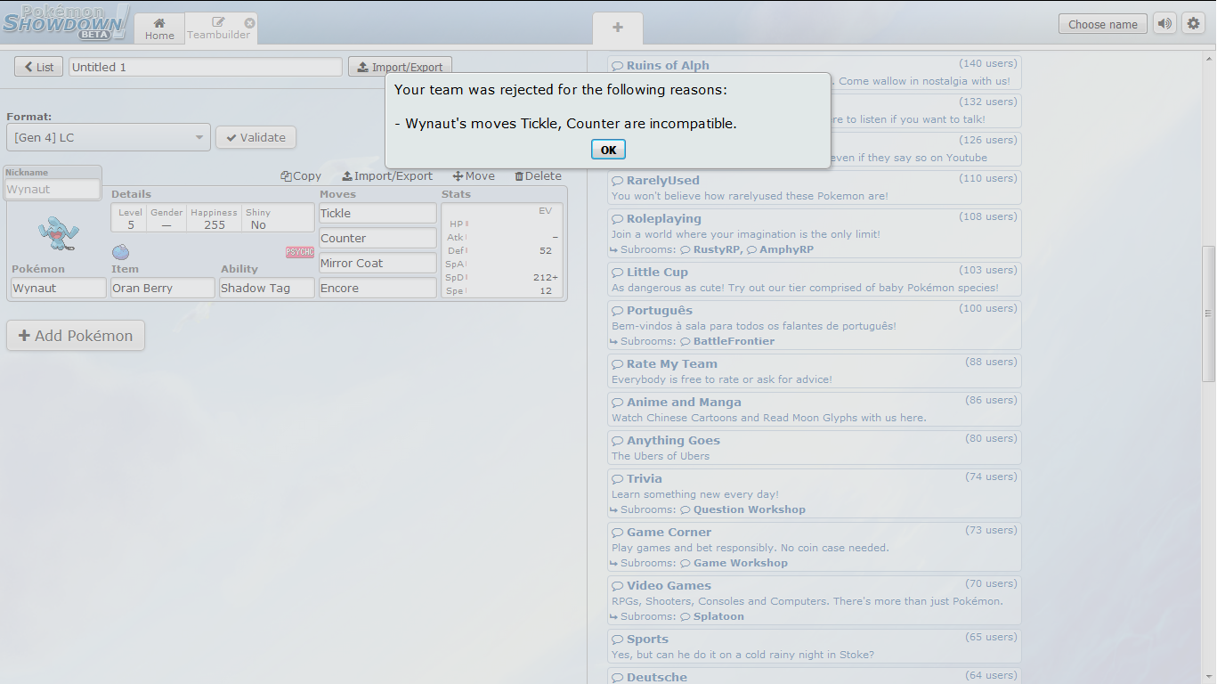The image size is (1217, 684).
Task: Open the settings gear icon
Action: tap(1193, 24)
